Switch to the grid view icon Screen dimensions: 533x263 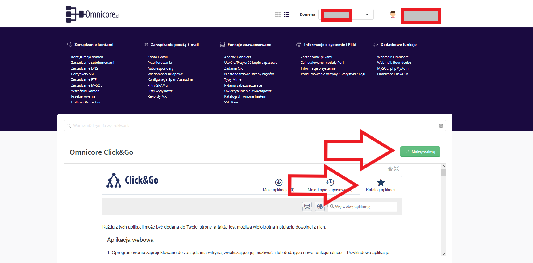[x=278, y=14]
